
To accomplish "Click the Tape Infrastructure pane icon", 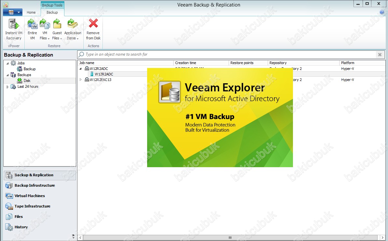I will tap(9, 206).
